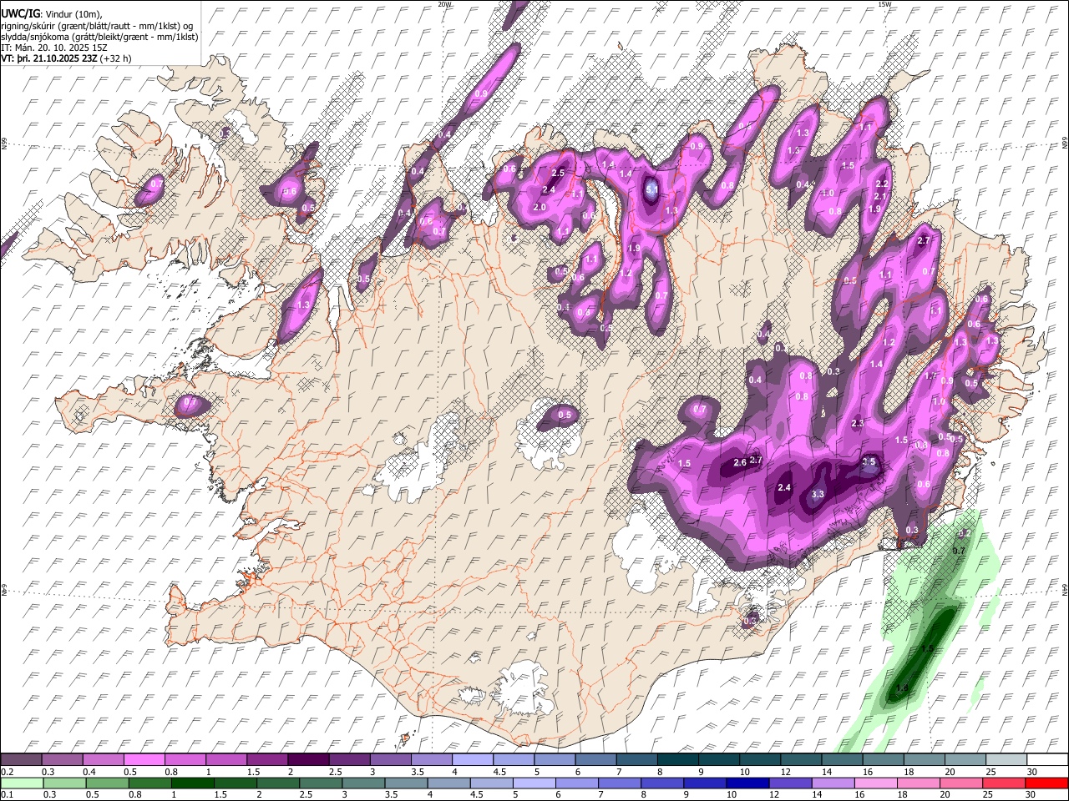Click the '2.3' snowfall value on the map
1069x801 pixels.
858,424
